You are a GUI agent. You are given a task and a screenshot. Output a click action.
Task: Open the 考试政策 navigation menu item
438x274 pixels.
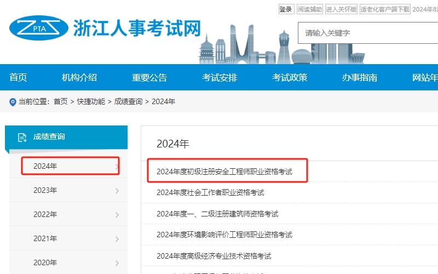(x=290, y=78)
